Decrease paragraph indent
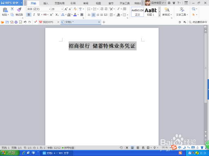Image resolution: width=209 pixels, height=156 pixels. [102, 9]
